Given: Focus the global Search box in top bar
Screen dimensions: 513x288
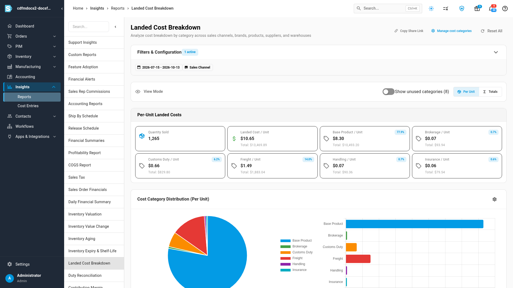Looking at the screenshot, I should point(388,9).
